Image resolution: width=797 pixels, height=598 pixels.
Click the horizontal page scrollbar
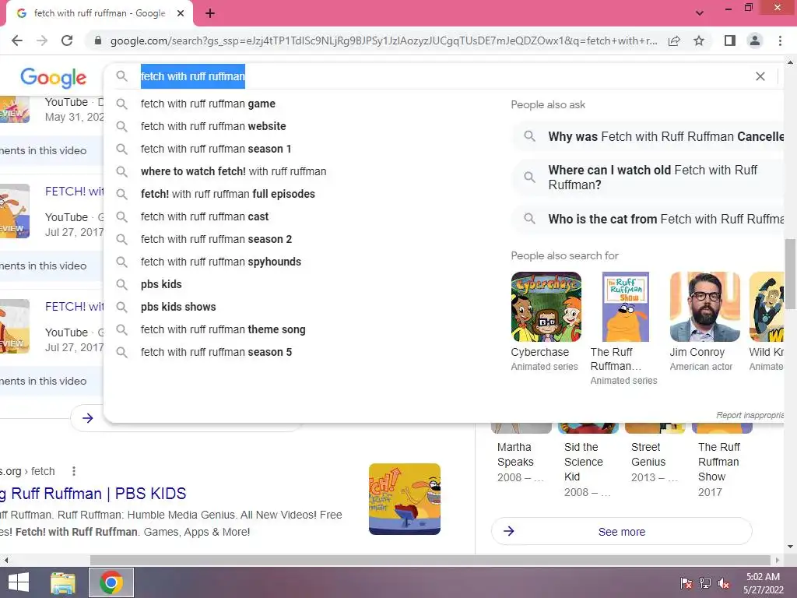430,560
